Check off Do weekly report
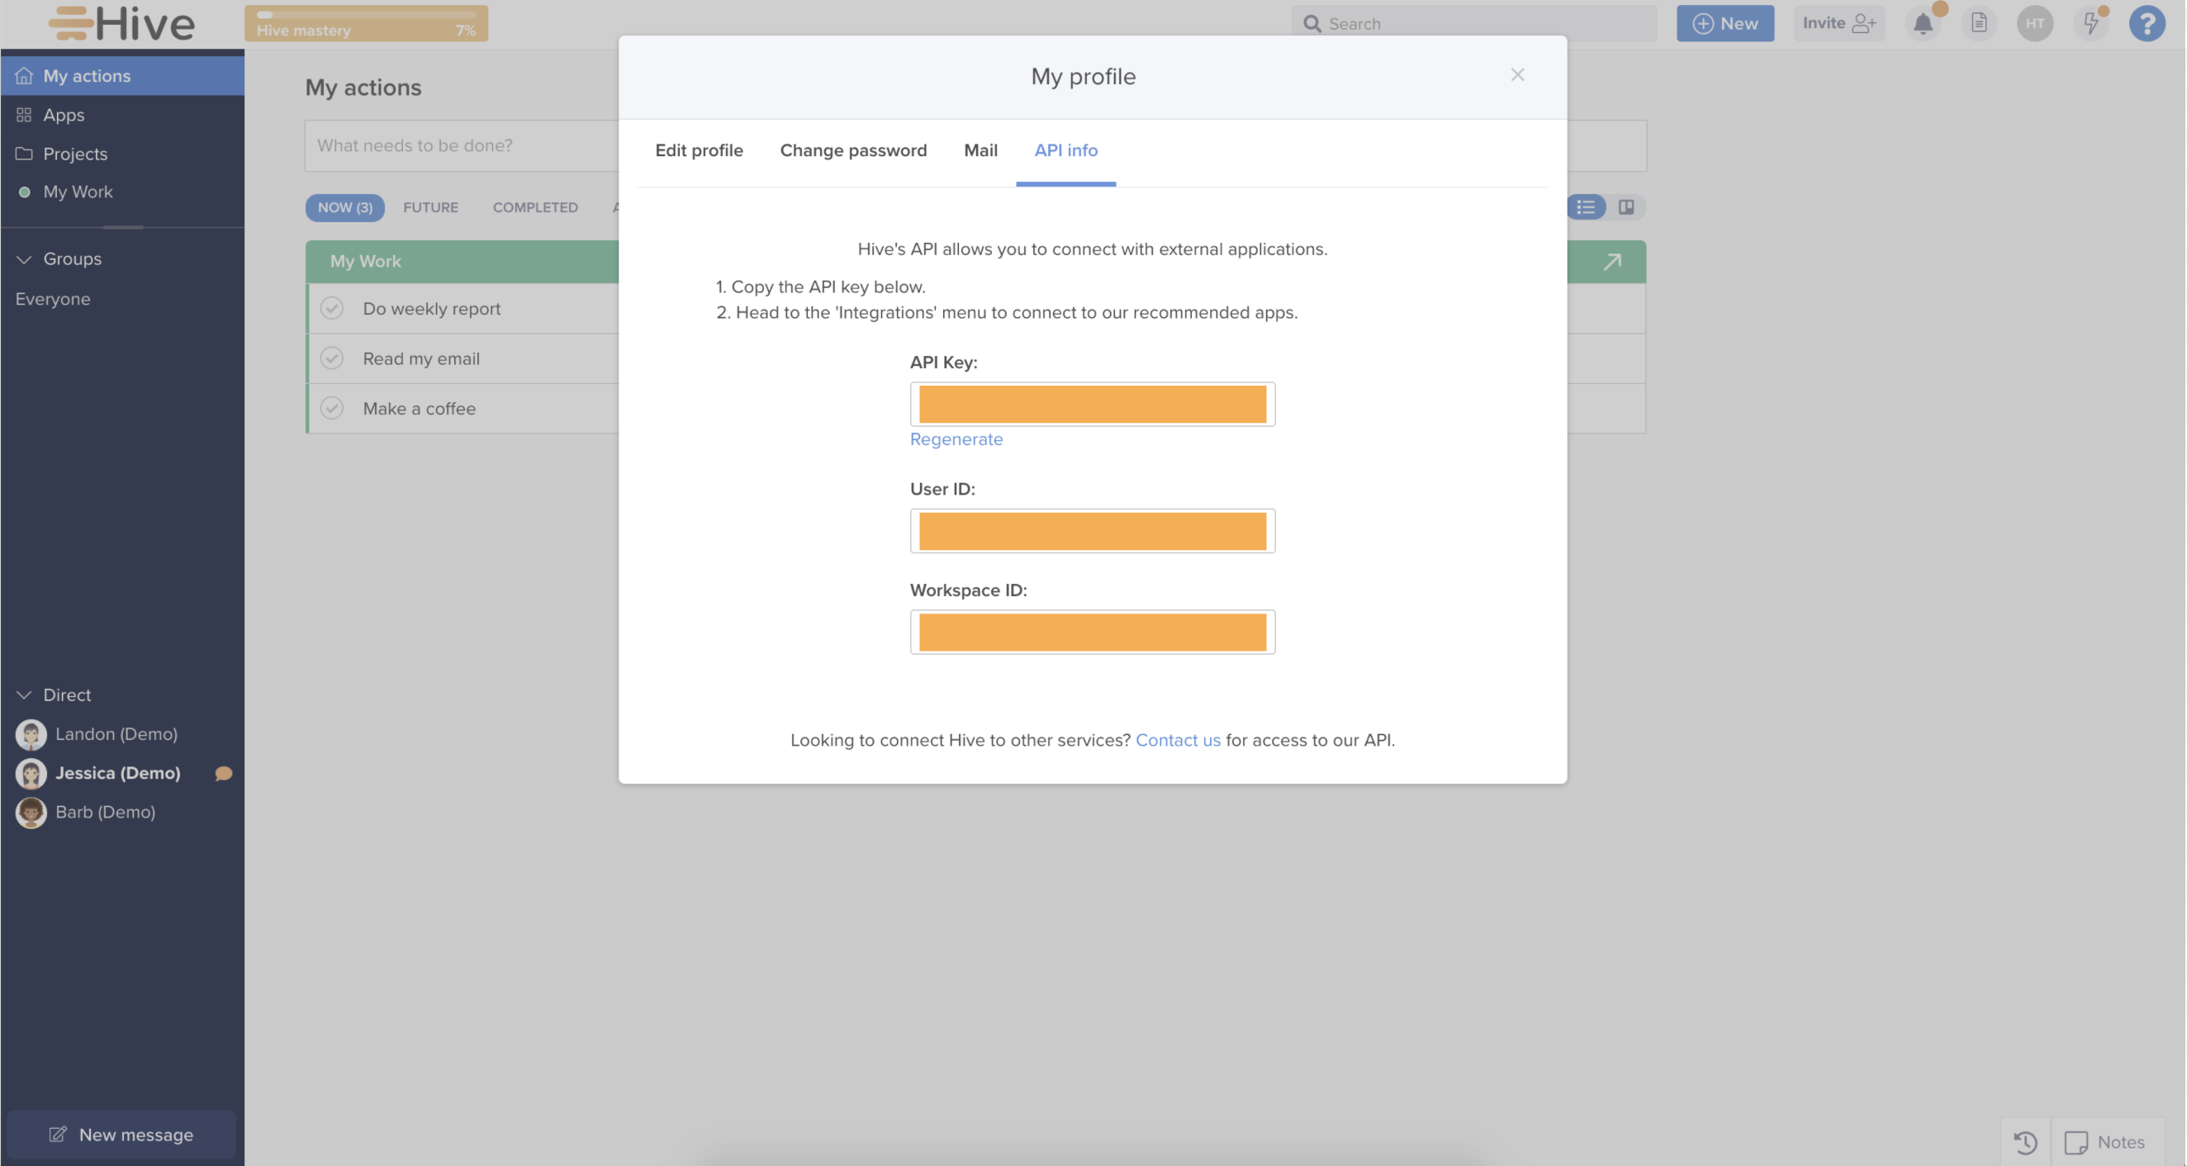 tap(332, 308)
